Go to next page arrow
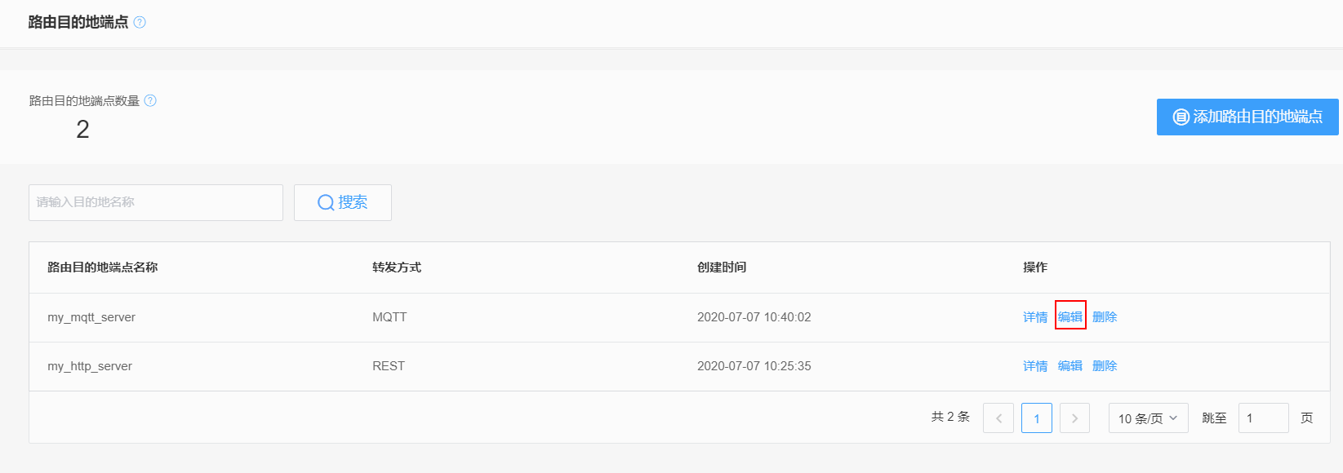The height and width of the screenshot is (473, 1343). (x=1074, y=418)
